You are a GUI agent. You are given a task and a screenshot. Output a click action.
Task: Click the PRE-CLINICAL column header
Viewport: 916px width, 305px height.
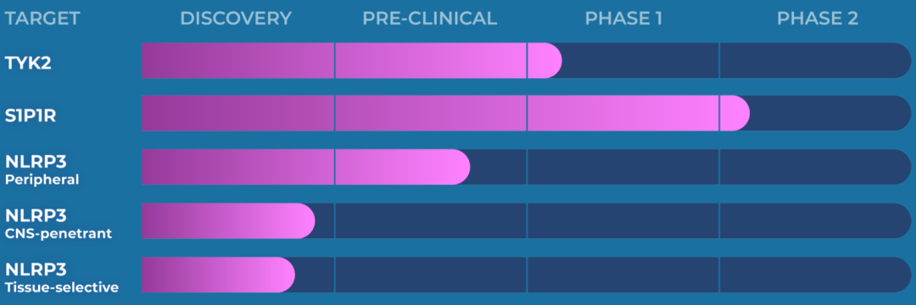[430, 19]
